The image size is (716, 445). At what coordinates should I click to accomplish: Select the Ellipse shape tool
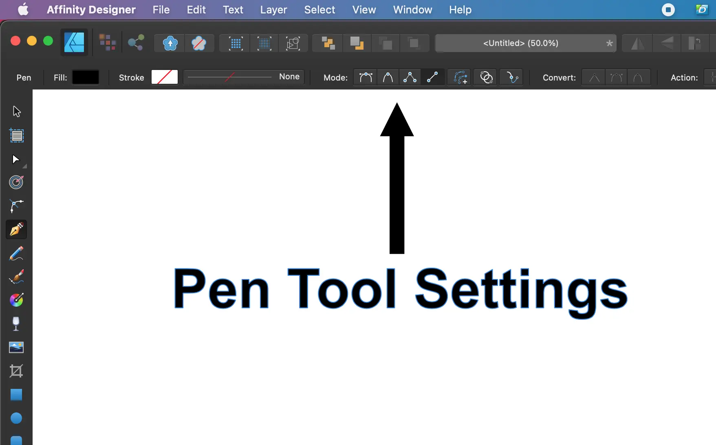(16, 418)
